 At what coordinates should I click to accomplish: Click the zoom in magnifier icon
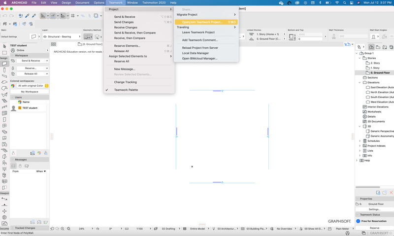coord(63,229)
